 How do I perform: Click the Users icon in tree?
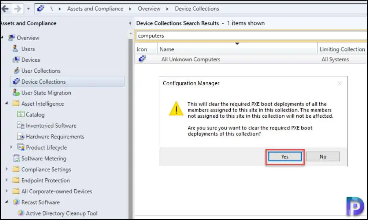(15, 49)
